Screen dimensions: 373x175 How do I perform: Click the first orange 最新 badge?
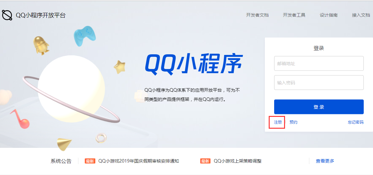pyautogui.click(x=90, y=161)
